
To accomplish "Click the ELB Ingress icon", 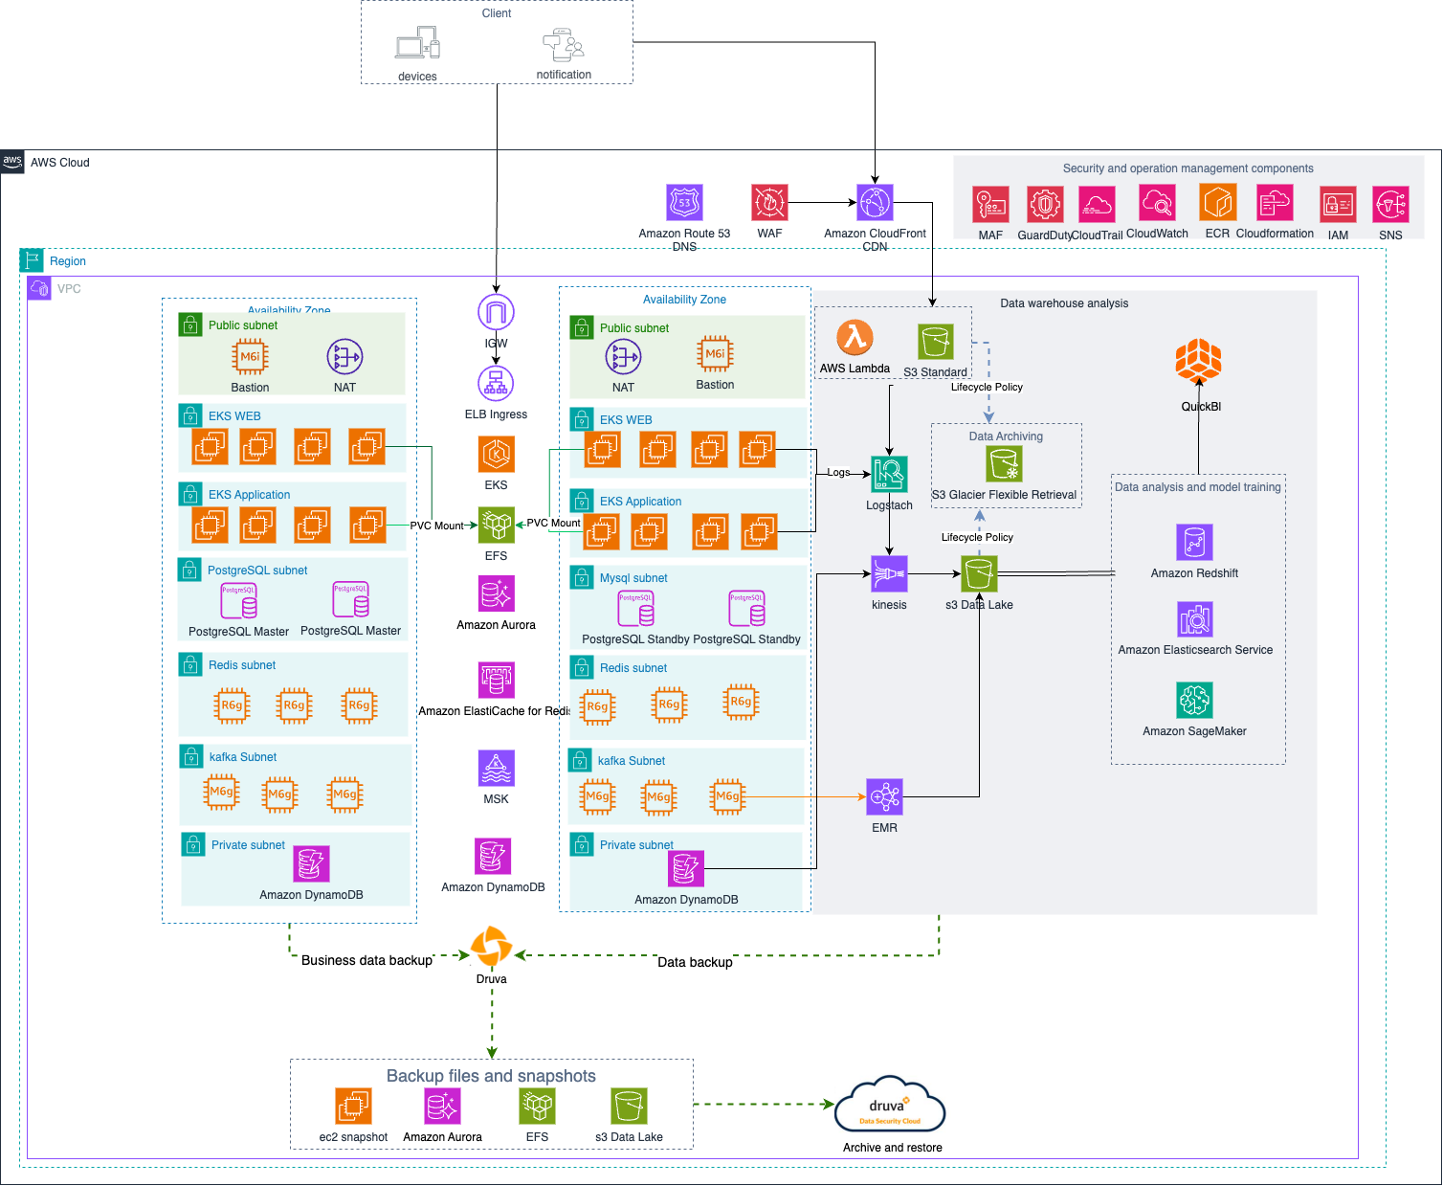I will pos(496,384).
